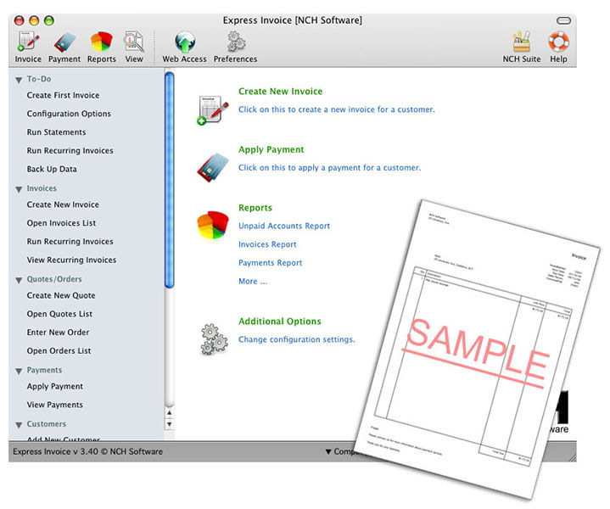
Task: Click the Reports pie chart toolbar icon
Action: (x=102, y=42)
